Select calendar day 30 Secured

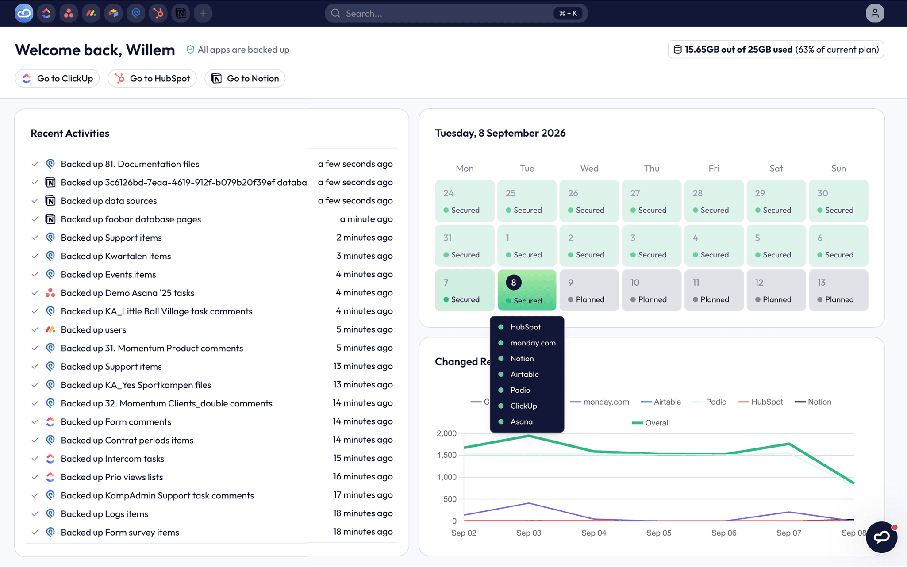coord(838,201)
